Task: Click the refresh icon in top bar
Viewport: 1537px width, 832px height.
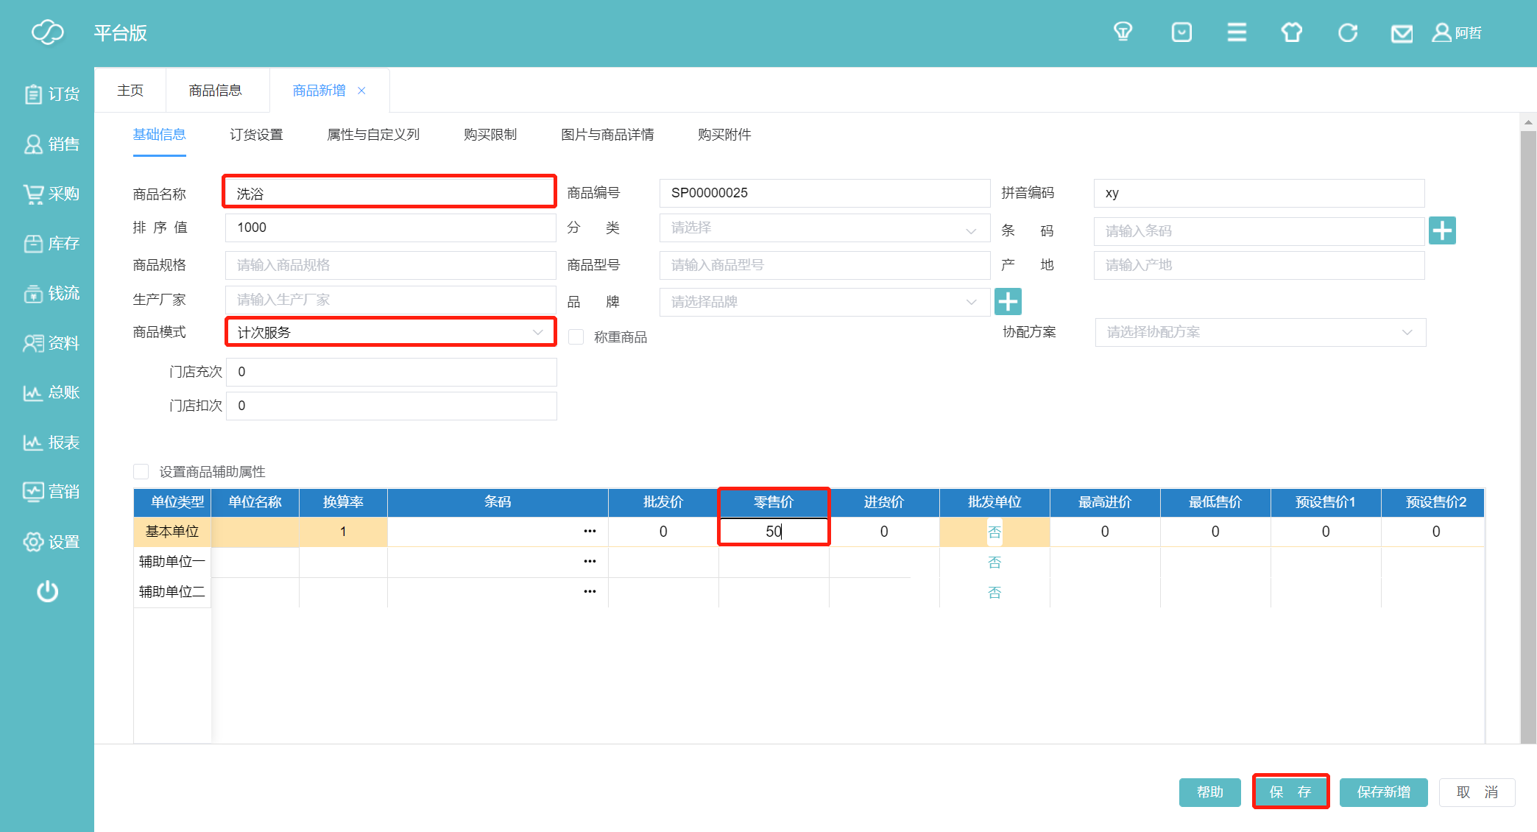Action: coord(1347,32)
